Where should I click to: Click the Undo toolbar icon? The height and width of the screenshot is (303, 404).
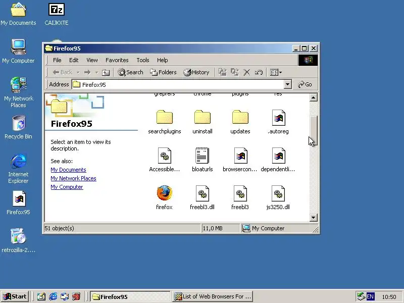(259, 72)
